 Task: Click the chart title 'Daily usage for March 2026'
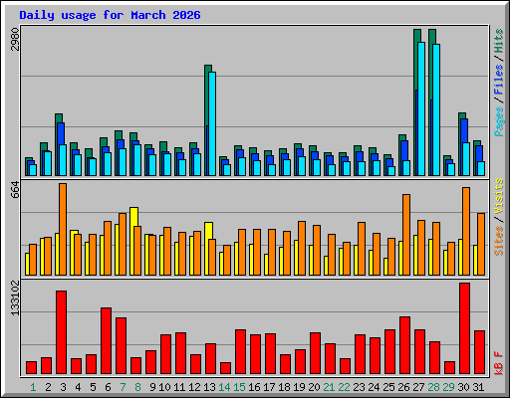(110, 15)
